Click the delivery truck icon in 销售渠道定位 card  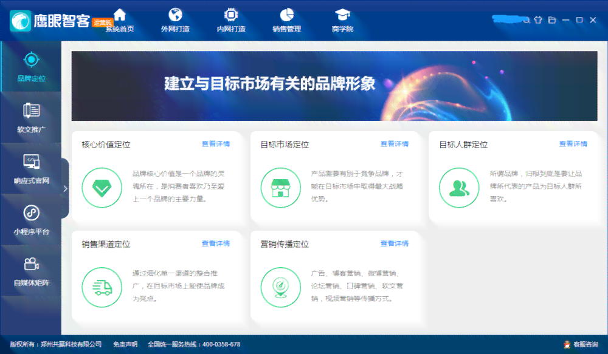click(x=102, y=287)
